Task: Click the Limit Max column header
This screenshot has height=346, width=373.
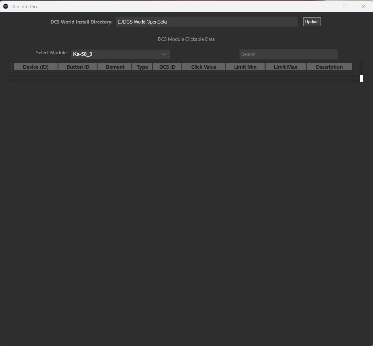Action: pos(285,67)
